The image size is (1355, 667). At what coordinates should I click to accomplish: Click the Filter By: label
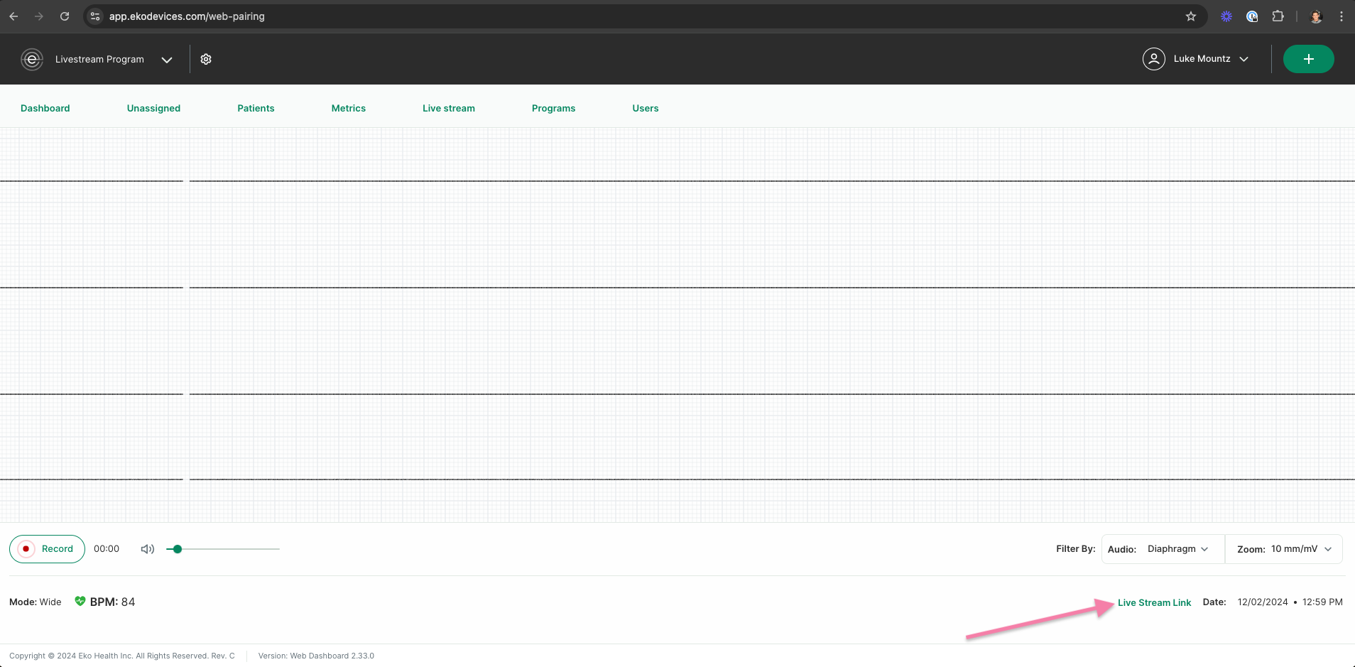[x=1076, y=549]
